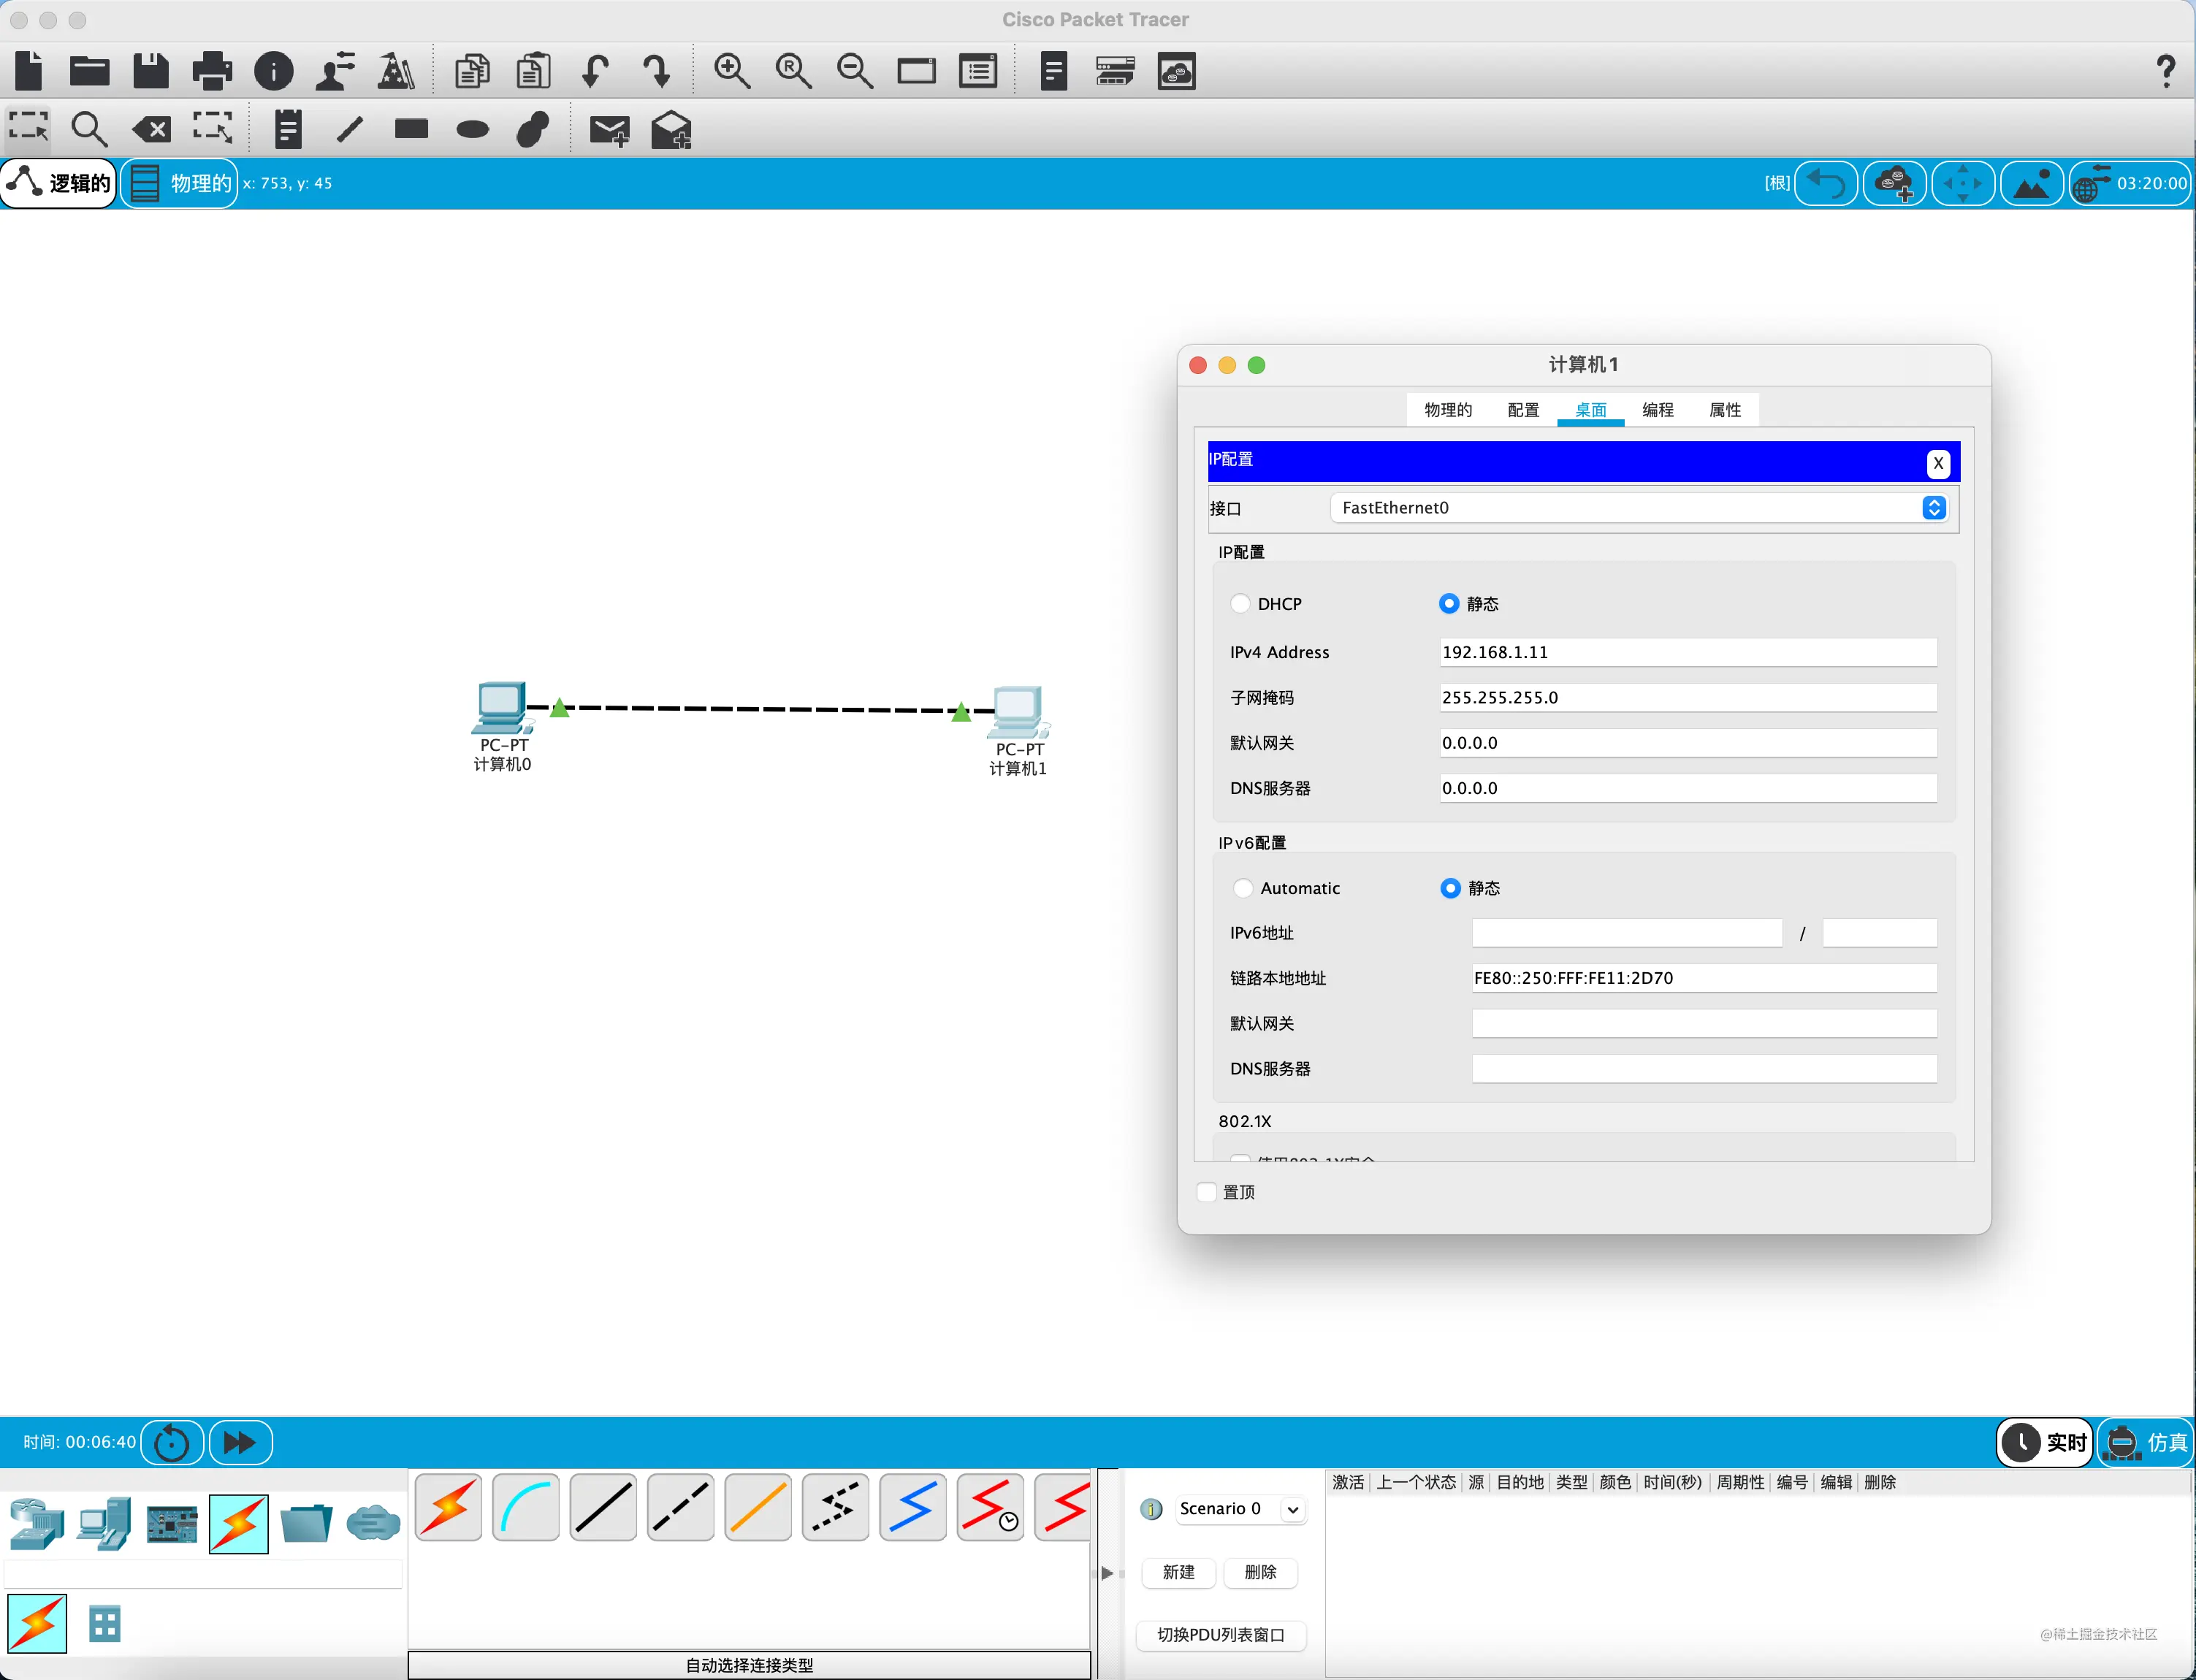The width and height of the screenshot is (2196, 1680).
Task: Click the Print icon
Action: coord(212,71)
